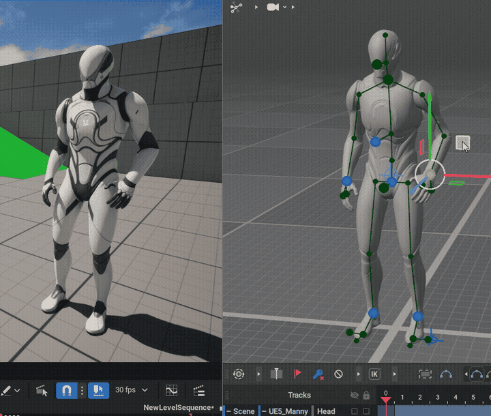Toggle the lock icon in Tracks header
Image resolution: width=491 pixels, height=416 pixels.
coord(366,395)
